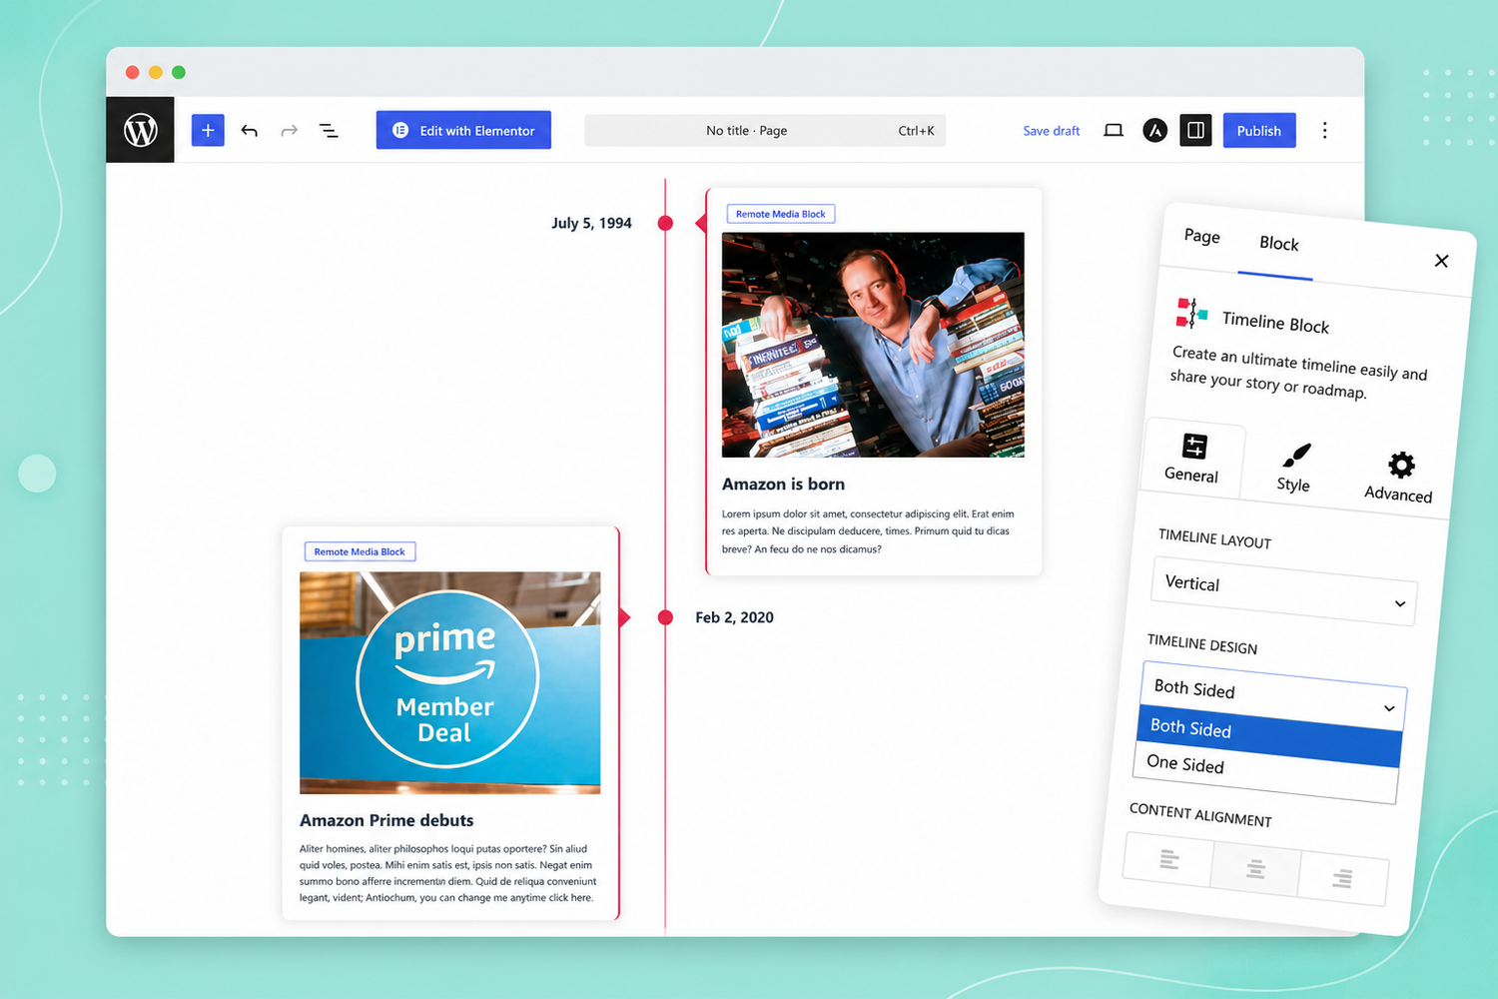Click the Lorem ipsum description paragraph
This screenshot has width=1498, height=999.
pos(868,531)
